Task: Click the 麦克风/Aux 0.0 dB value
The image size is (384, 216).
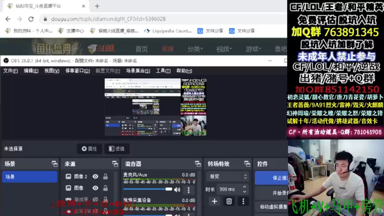Action: [188, 175]
